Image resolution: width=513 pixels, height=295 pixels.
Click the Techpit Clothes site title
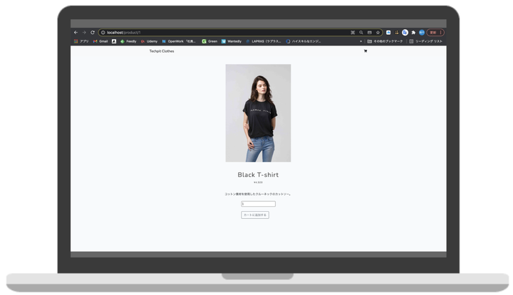162,51
